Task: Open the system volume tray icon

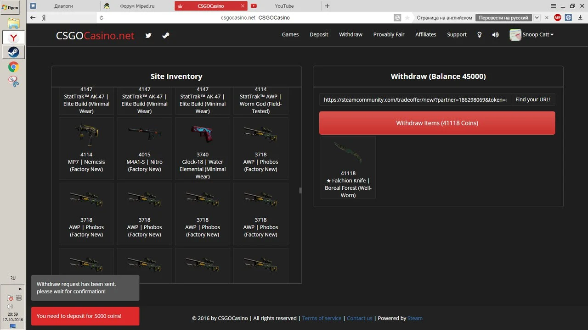Action: [10, 306]
